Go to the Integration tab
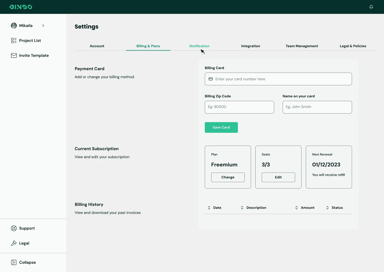 [x=250, y=46]
